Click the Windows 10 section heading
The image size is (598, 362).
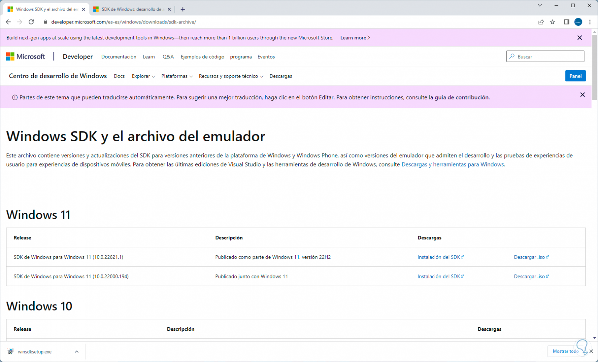pos(39,306)
